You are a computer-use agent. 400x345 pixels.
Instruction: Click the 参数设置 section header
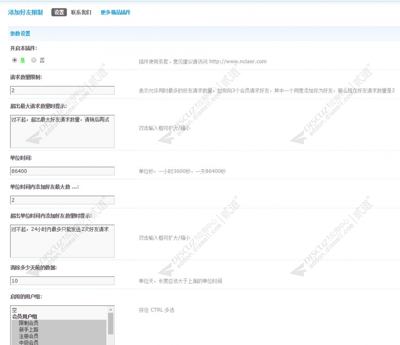[20, 33]
